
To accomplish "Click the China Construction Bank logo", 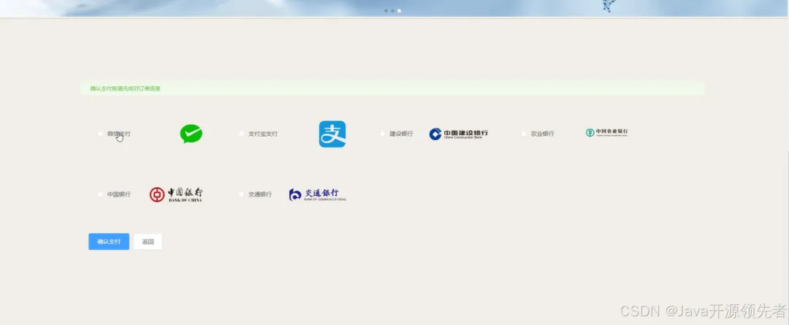I will pyautogui.click(x=458, y=134).
